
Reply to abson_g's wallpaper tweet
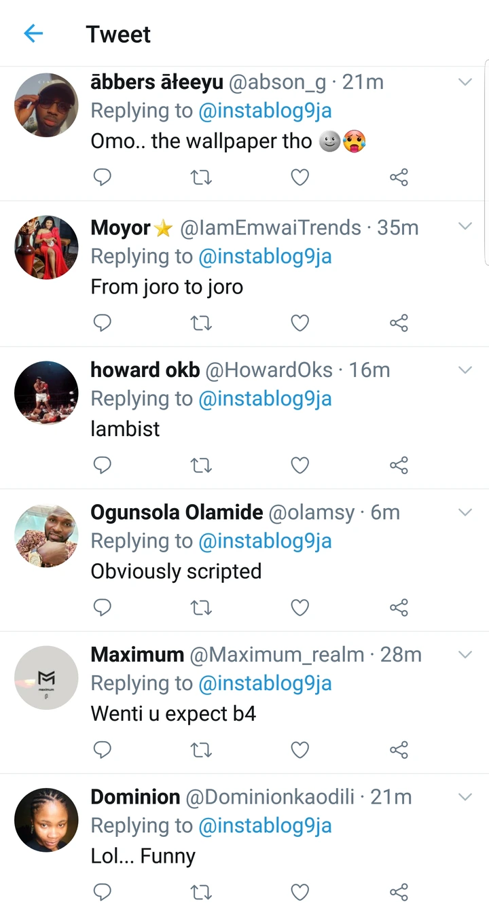102,177
